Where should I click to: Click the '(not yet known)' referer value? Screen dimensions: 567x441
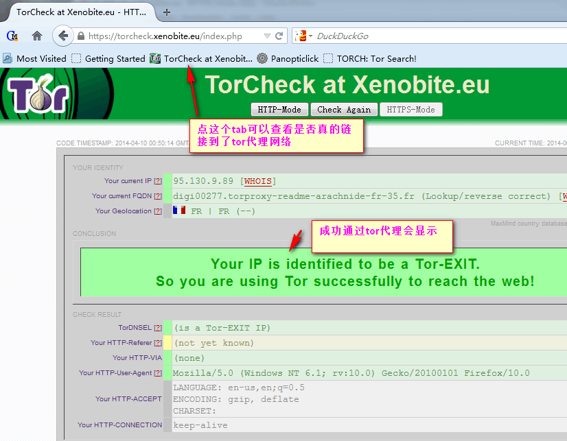pyautogui.click(x=214, y=343)
